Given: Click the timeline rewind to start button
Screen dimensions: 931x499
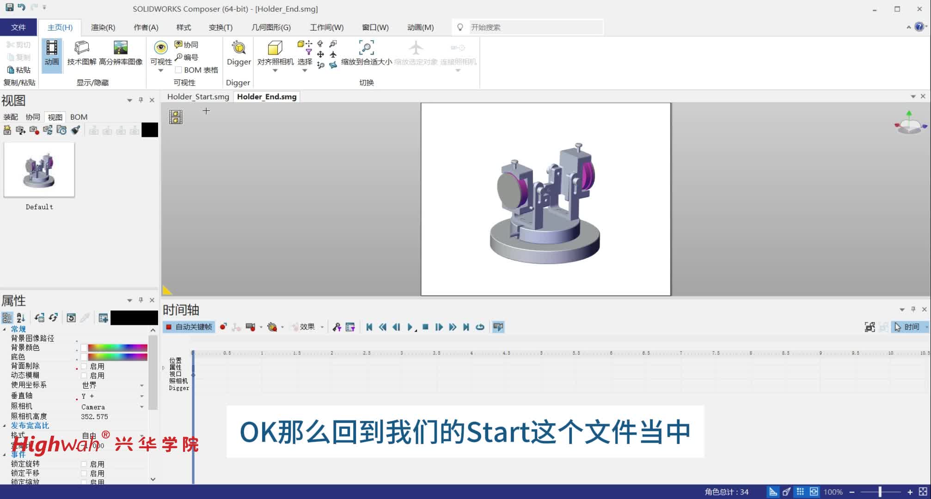Looking at the screenshot, I should [x=369, y=327].
